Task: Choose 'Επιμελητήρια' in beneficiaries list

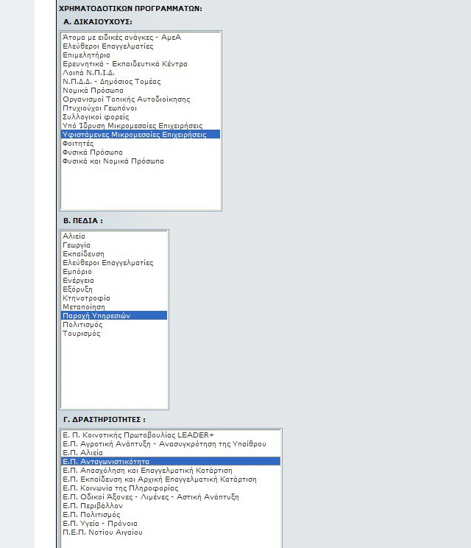Action: (141, 55)
